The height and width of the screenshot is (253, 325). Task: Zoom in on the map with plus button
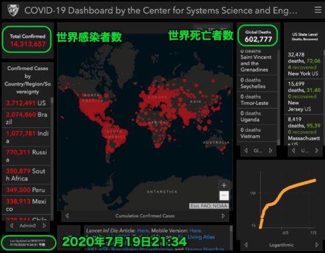[x=224, y=185]
